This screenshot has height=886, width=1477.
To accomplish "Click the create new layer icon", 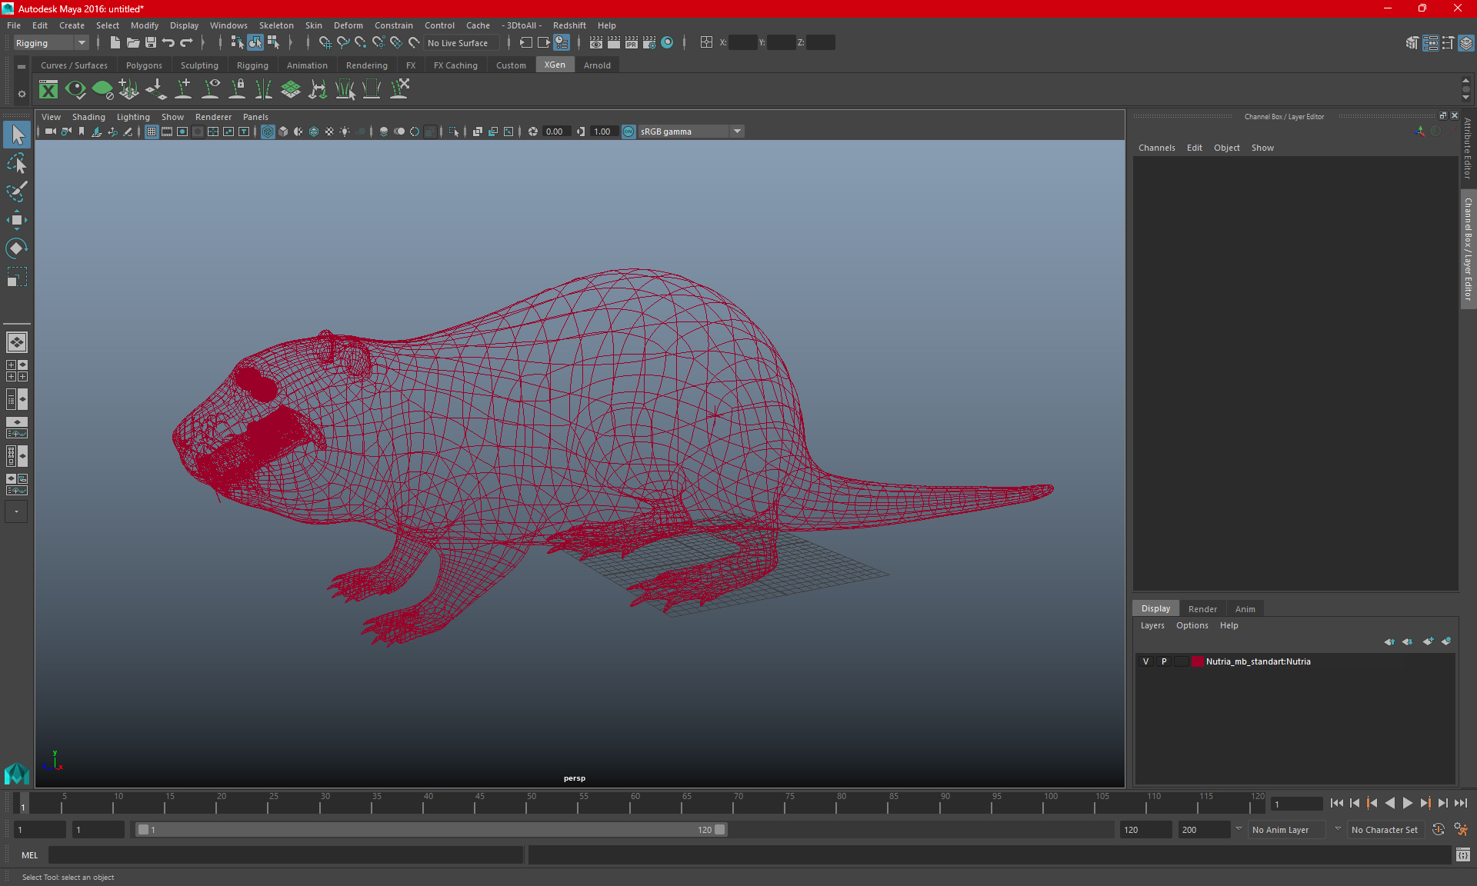I will (1429, 641).
